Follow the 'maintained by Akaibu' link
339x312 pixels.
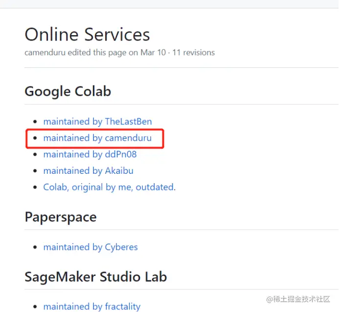pos(88,171)
